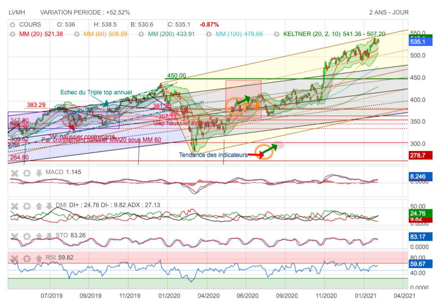
Task: Click the 450.00 resistance line label
Action: pos(177,75)
